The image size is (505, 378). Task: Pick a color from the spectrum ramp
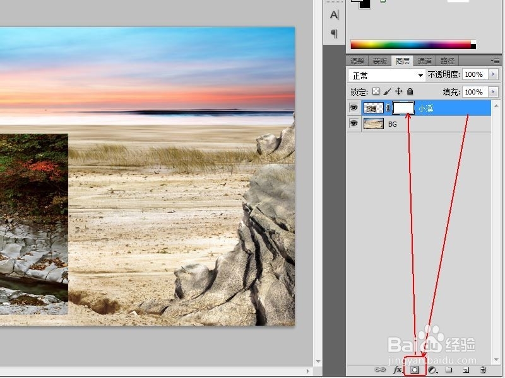coord(411,45)
